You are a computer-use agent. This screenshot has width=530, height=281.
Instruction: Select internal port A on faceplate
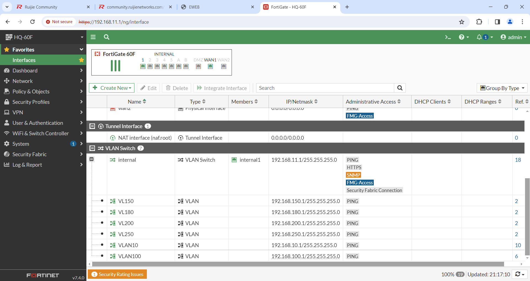tap(179, 66)
